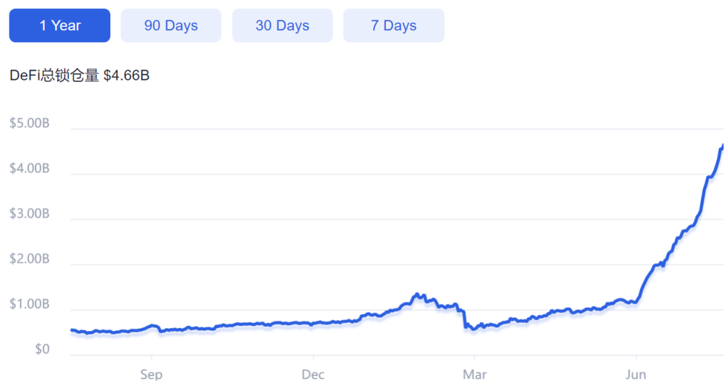Click the chart line's peak at top right
Viewport: 727px width, 386px height.
tap(722, 146)
